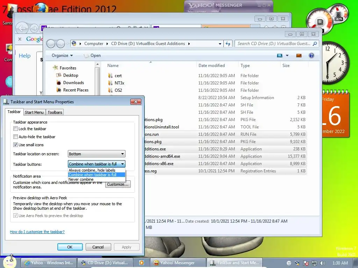Select the cert folder icon
This screenshot has width=358, height=268.
tap(110, 75)
